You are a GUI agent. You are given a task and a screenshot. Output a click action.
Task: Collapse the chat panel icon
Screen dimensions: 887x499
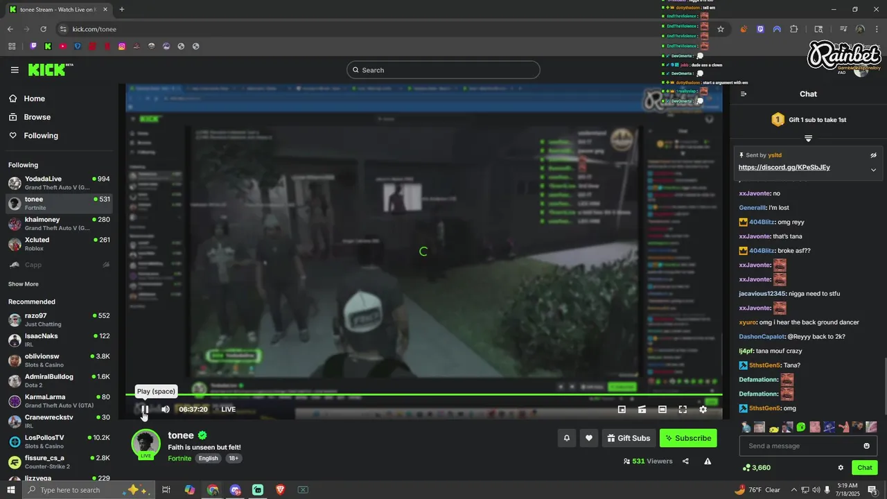point(744,94)
